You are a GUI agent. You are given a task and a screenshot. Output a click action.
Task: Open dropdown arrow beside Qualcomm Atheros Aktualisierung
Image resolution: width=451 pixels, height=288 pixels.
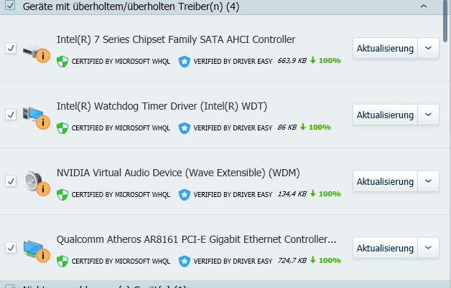428,248
